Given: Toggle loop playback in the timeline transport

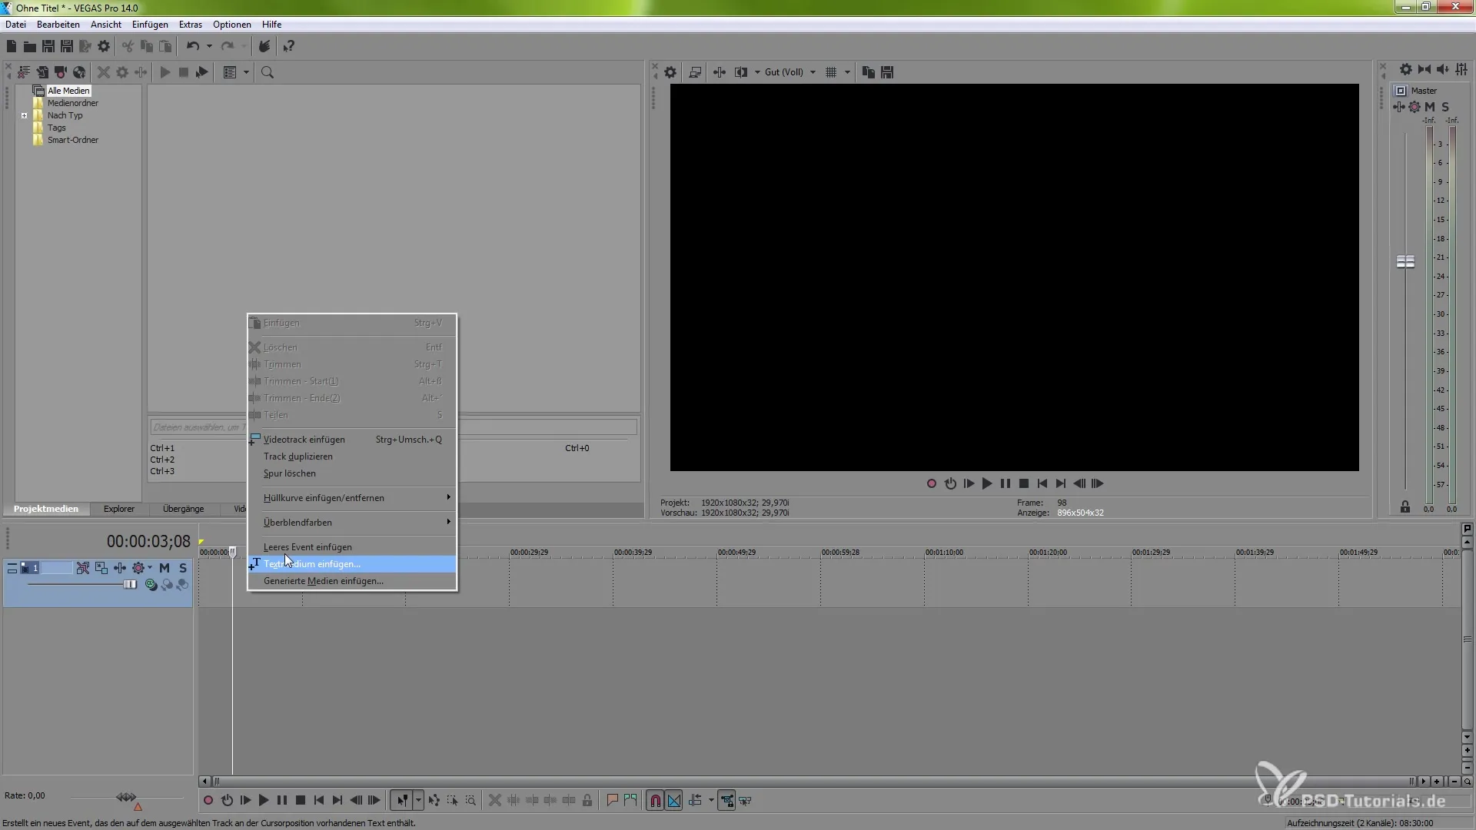Looking at the screenshot, I should tap(227, 801).
